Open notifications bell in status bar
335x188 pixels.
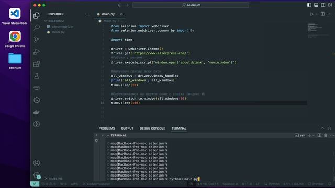pos(330,184)
